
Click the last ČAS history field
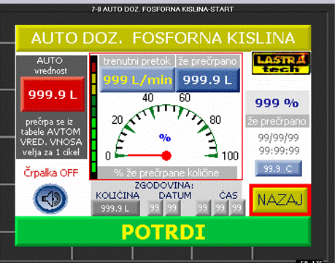click(236, 208)
